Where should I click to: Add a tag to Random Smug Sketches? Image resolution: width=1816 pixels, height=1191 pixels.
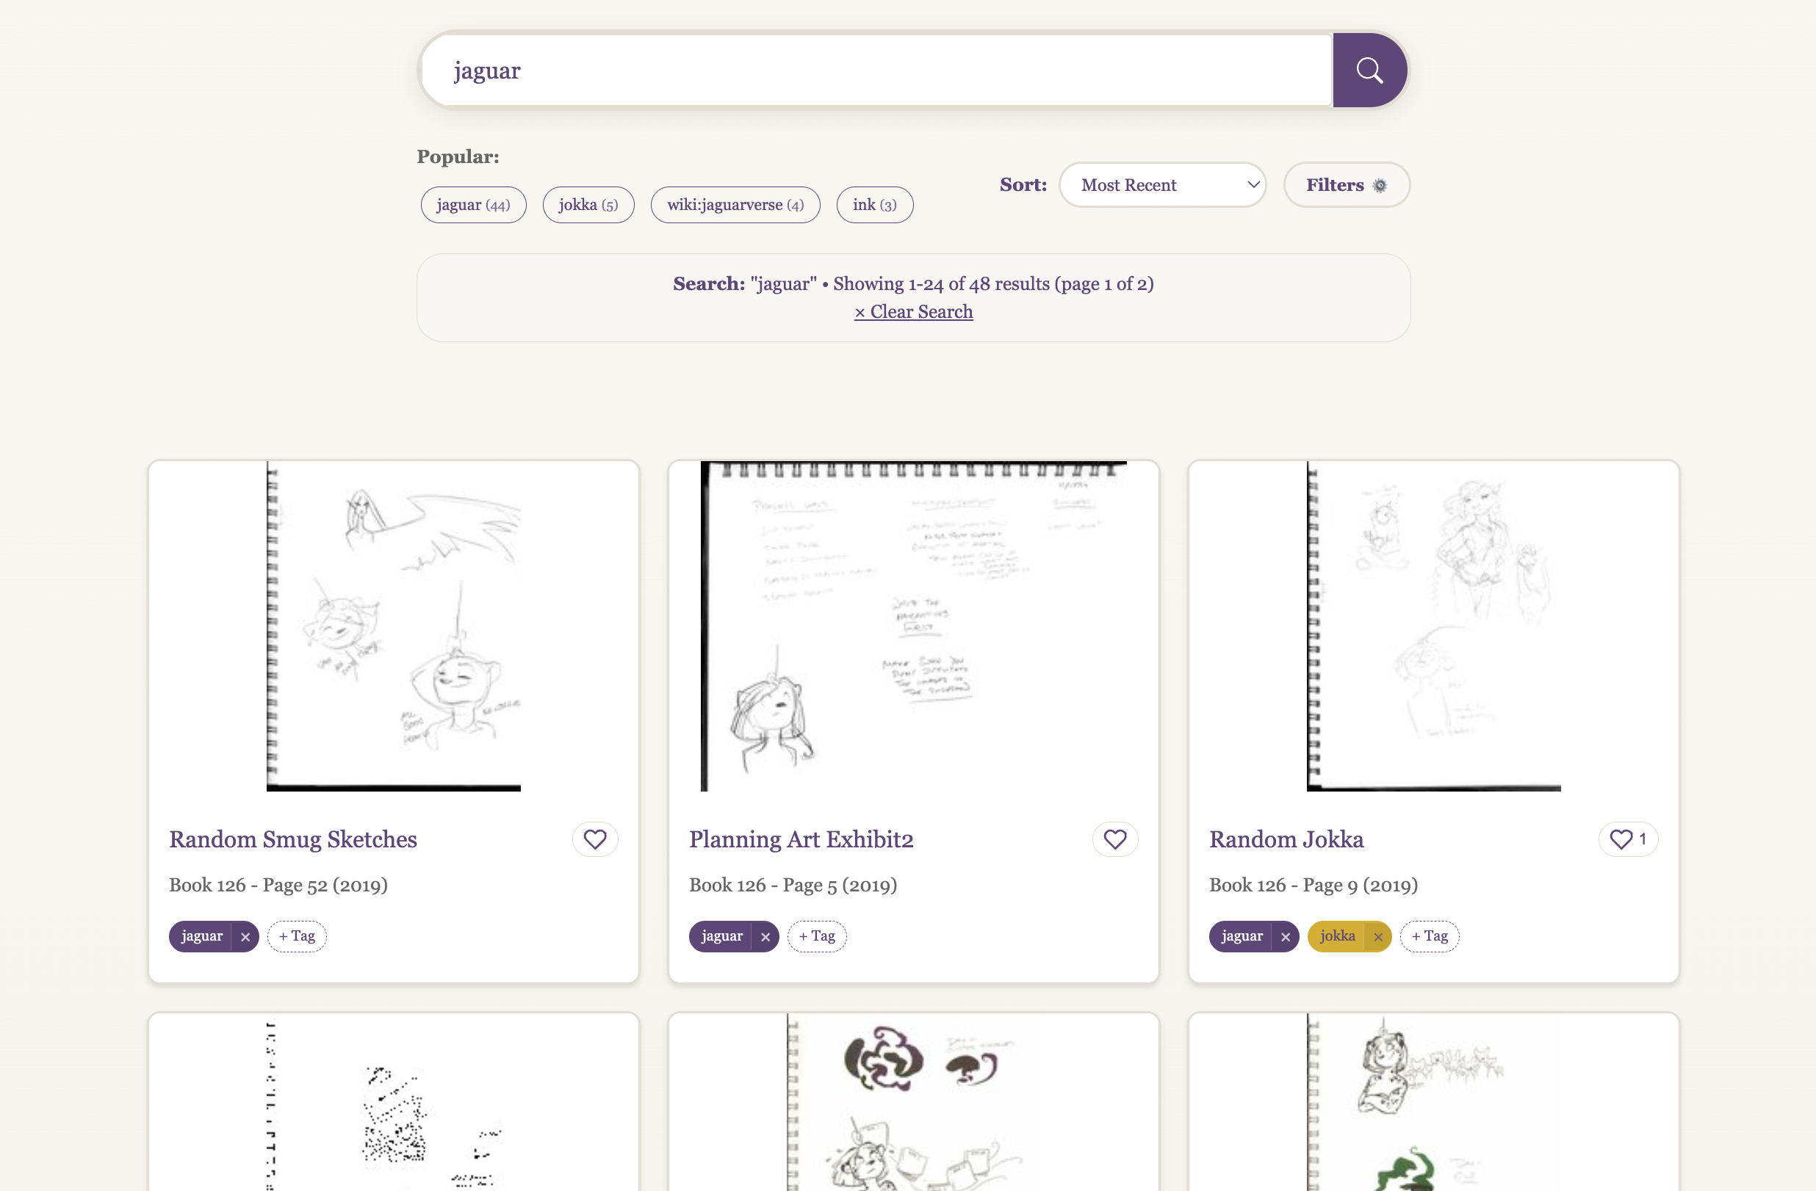click(297, 936)
